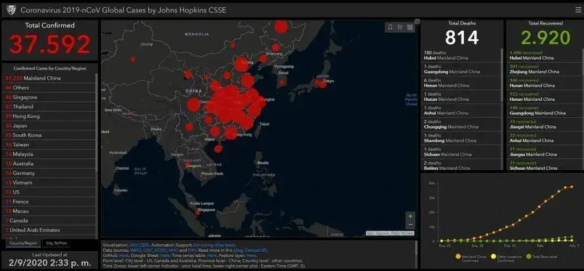584x271 pixels.
Task: Open the map bookmarks icon
Action: [x=390, y=27]
